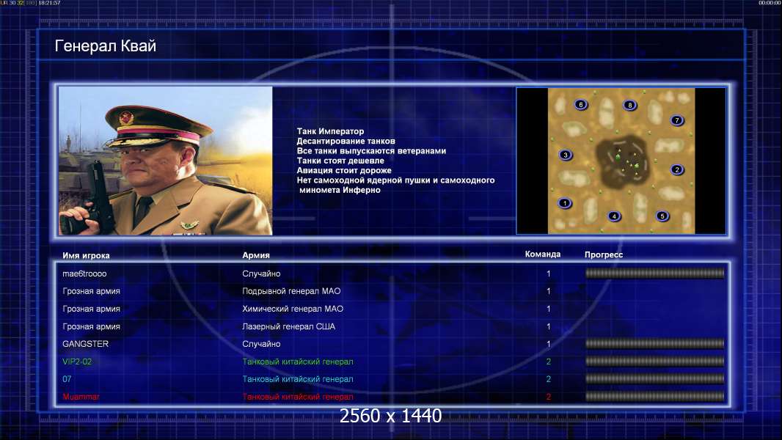782x440 pixels.
Task: Click the 'Танки стоят дешевле' line
Action: (340, 161)
